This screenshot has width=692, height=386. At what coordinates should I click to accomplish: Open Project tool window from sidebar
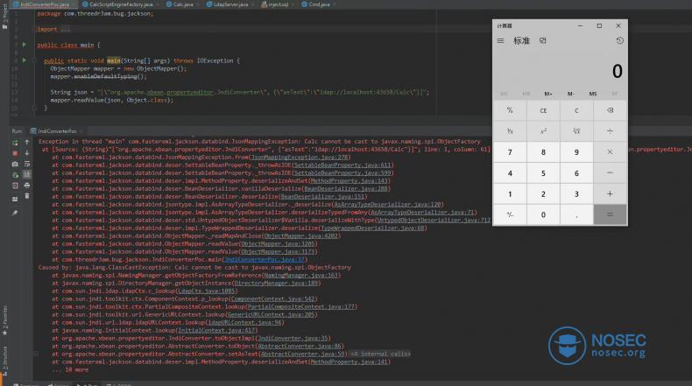(5, 17)
